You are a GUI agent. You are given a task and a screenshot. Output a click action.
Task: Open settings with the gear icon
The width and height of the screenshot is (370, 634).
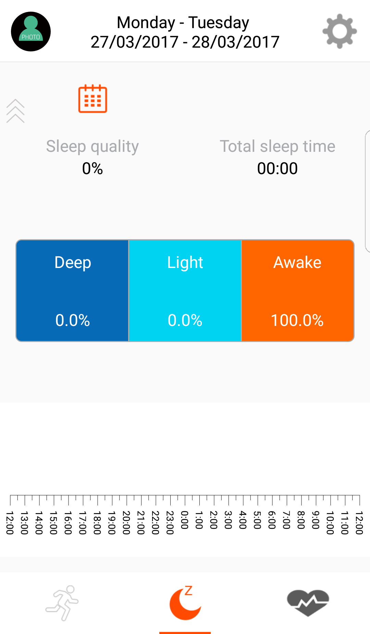pos(340,31)
